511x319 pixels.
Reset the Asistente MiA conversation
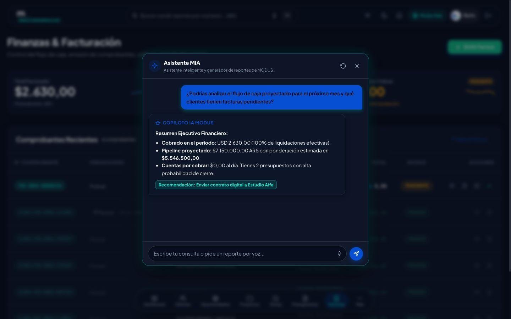[x=343, y=66]
